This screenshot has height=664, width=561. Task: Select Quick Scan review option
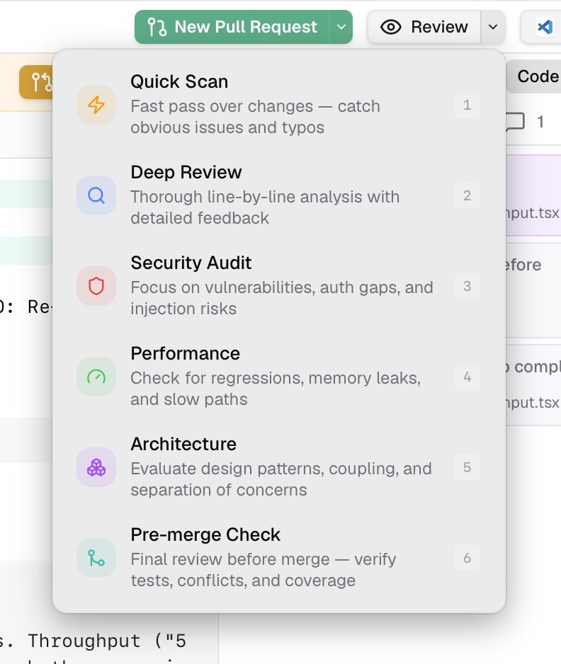point(279,105)
